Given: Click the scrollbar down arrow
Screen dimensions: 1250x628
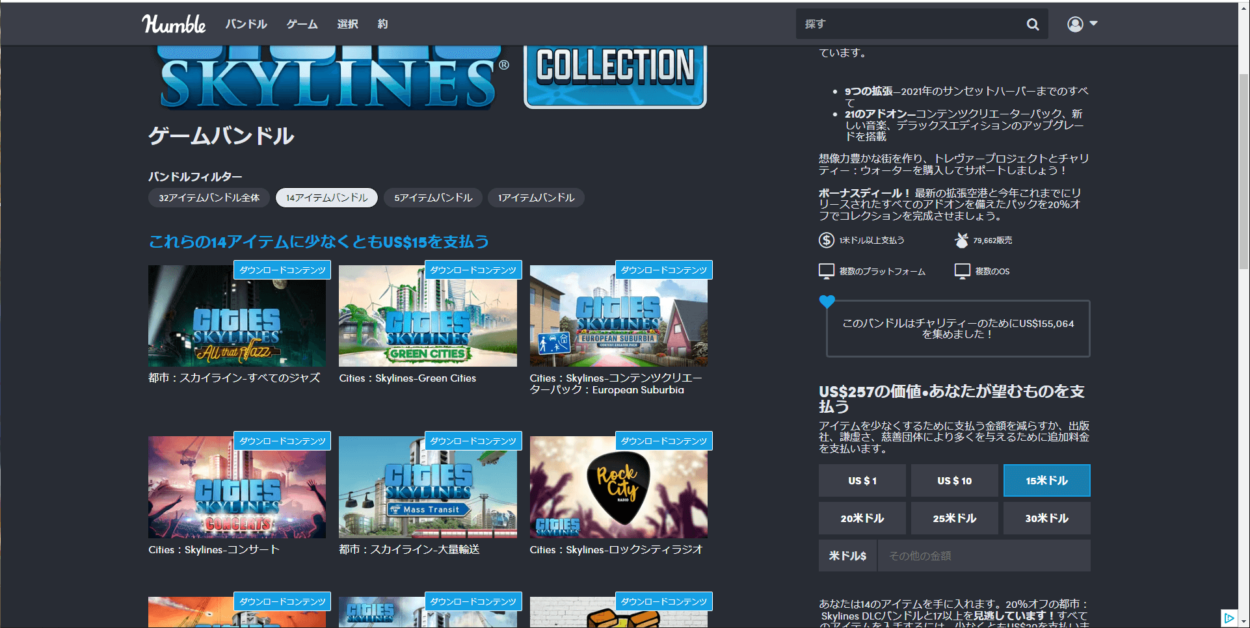Looking at the screenshot, I should (1243, 621).
